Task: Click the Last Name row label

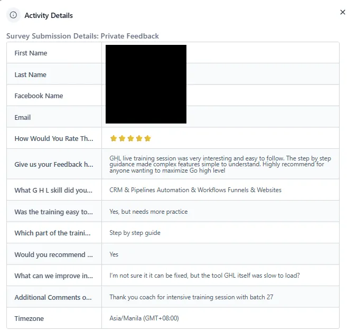Action: point(30,75)
